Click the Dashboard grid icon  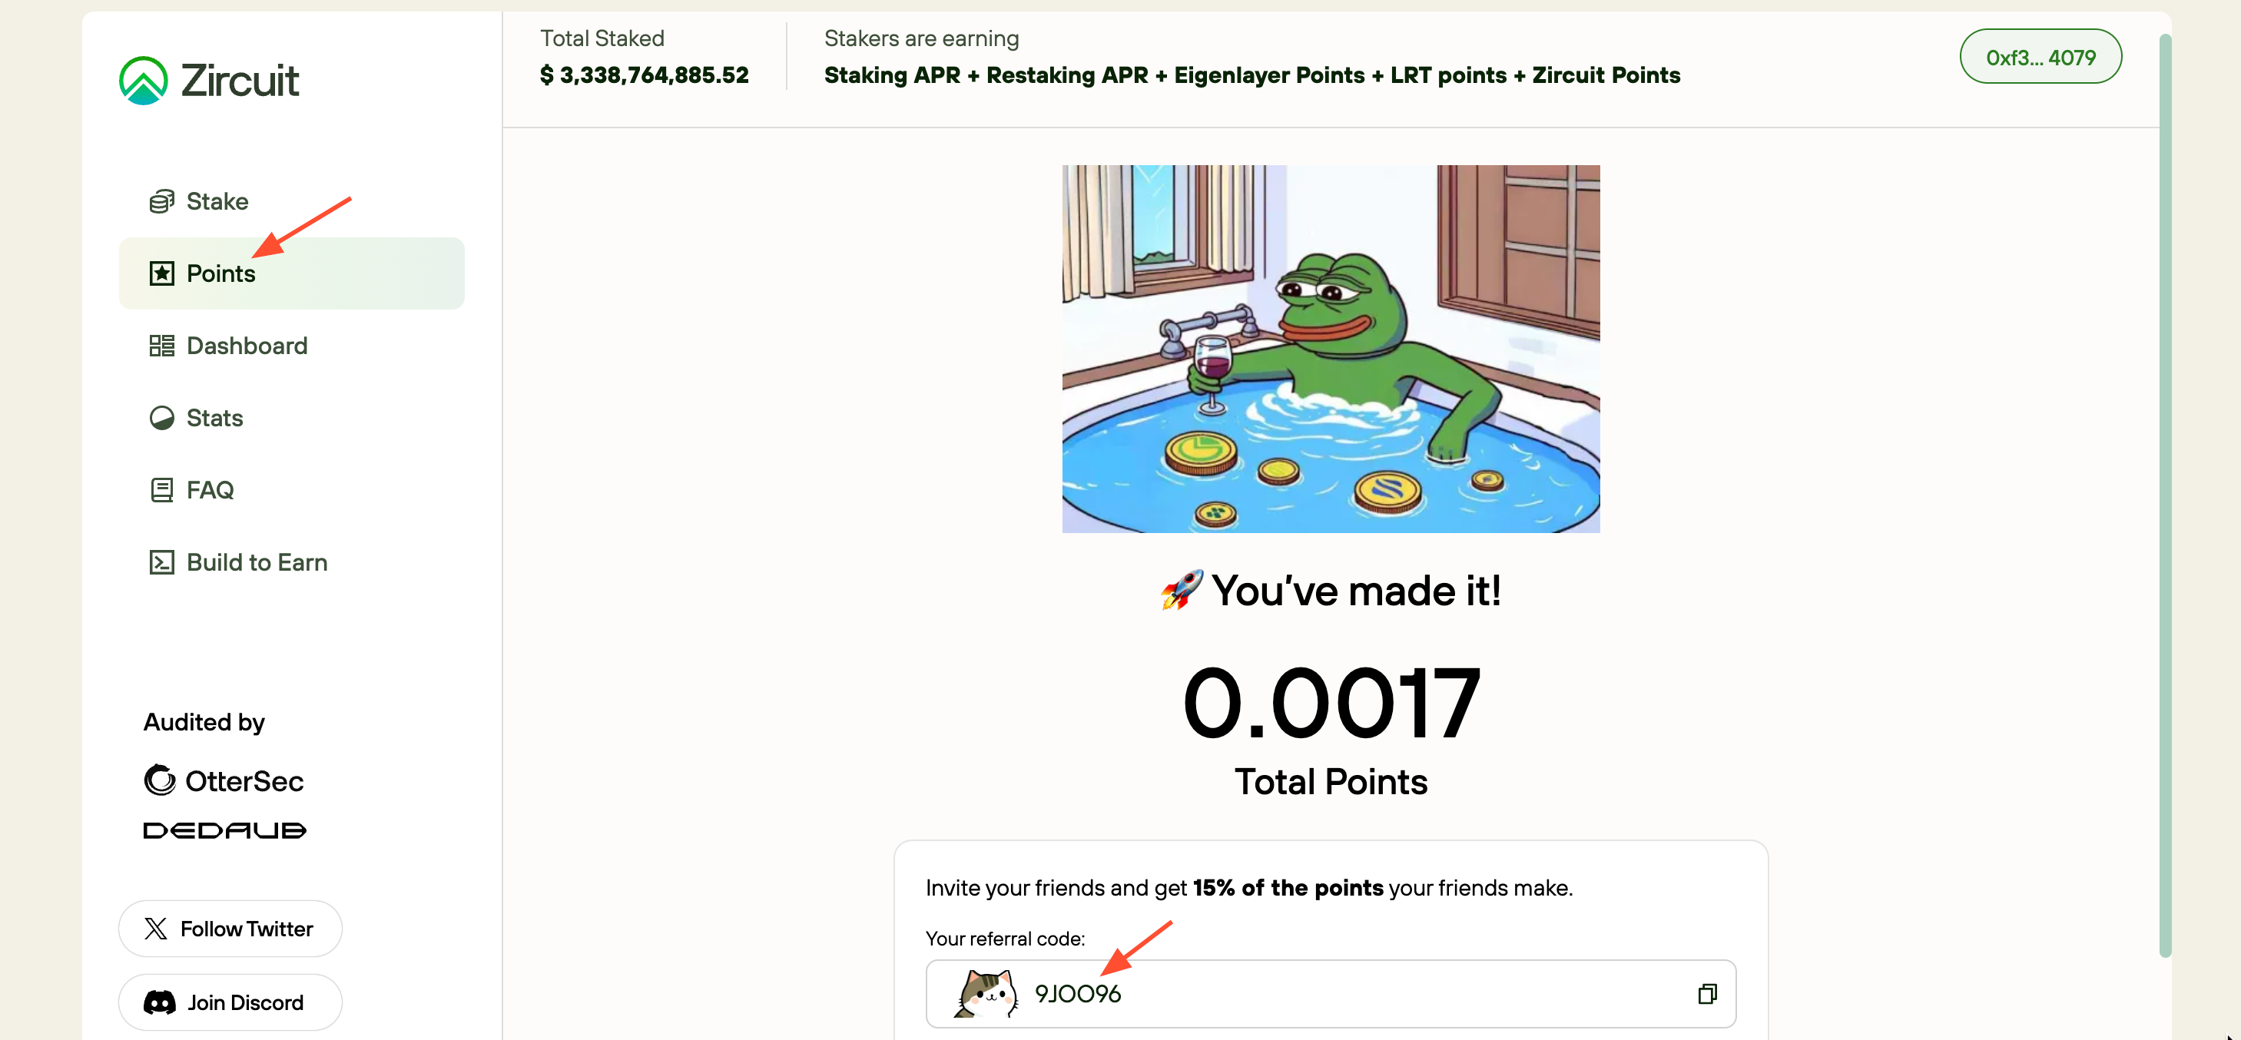(162, 346)
